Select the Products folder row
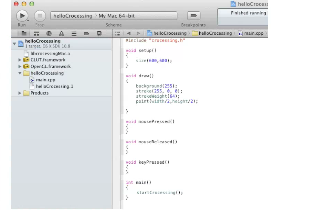 pos(61,93)
